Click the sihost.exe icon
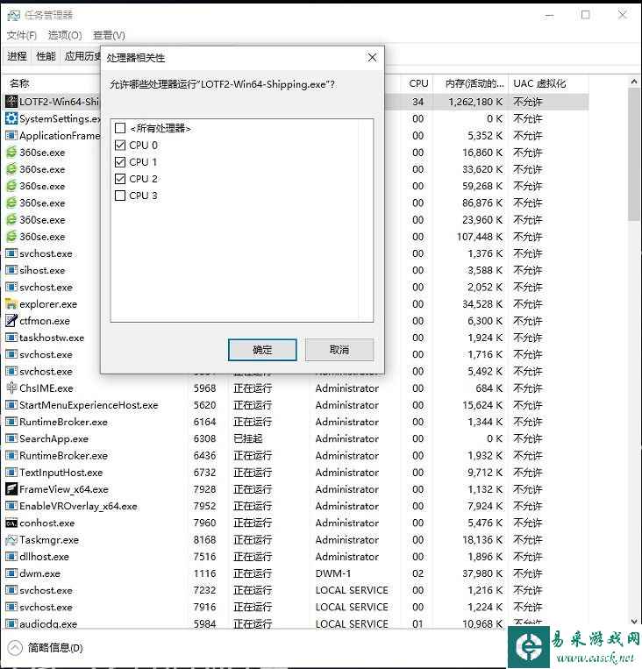 pyautogui.click(x=11, y=270)
